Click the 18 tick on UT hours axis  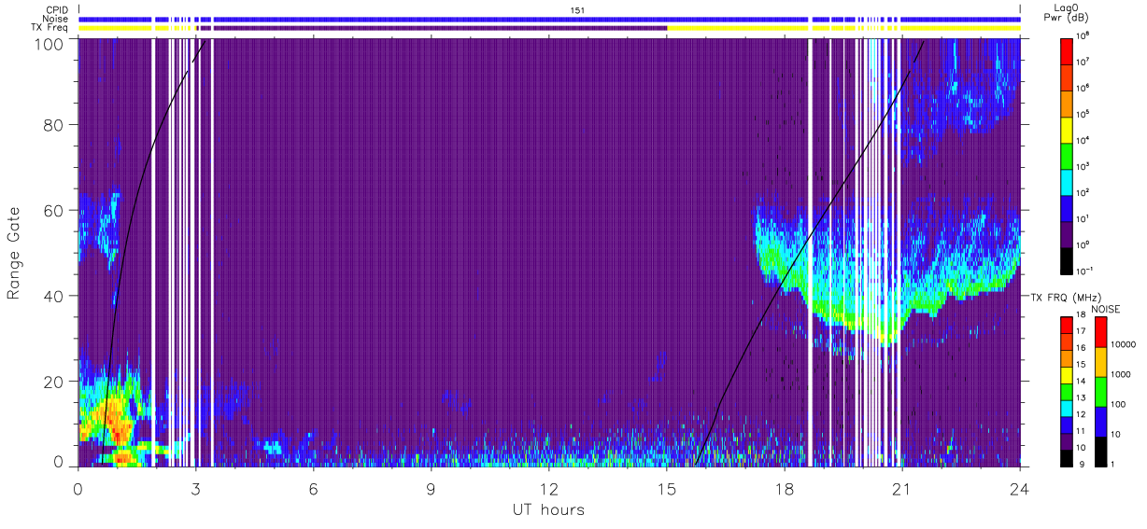coord(785,488)
